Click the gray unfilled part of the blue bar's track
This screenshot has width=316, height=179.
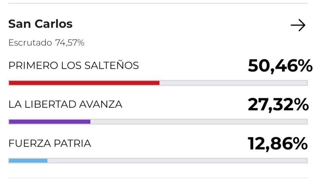(177, 160)
